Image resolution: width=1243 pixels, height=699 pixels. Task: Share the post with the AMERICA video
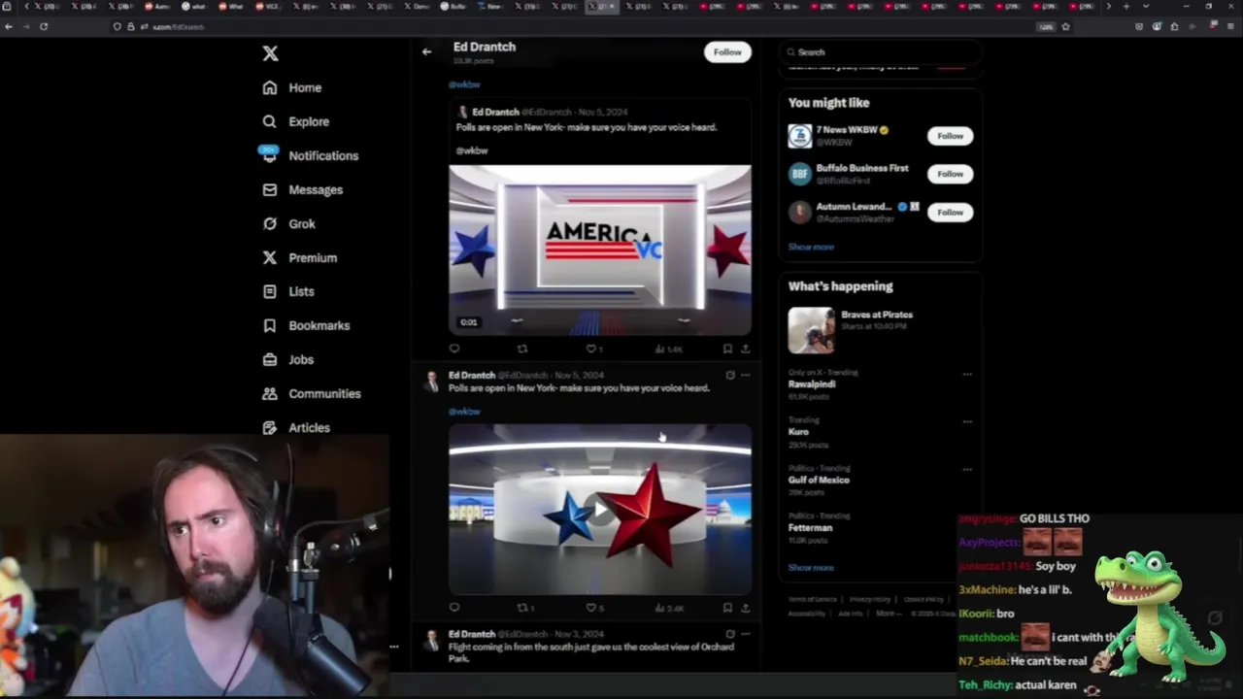tap(745, 349)
